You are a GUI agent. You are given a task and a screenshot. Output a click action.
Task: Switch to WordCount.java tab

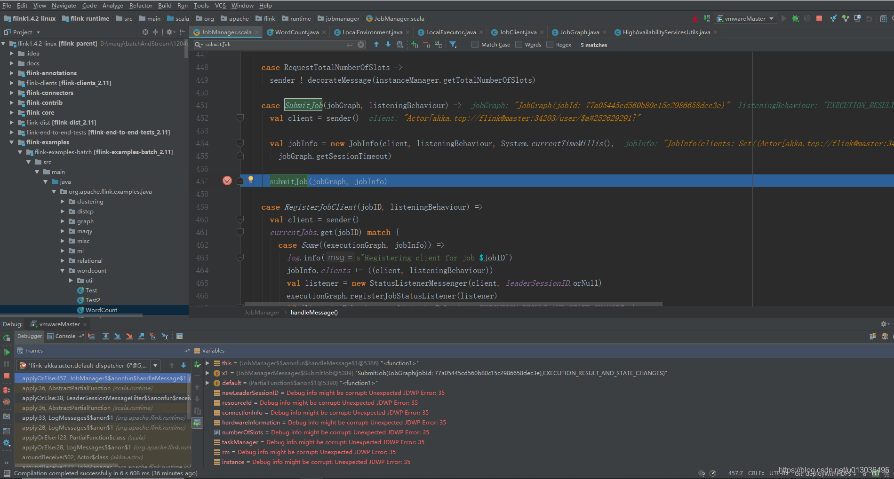point(296,32)
